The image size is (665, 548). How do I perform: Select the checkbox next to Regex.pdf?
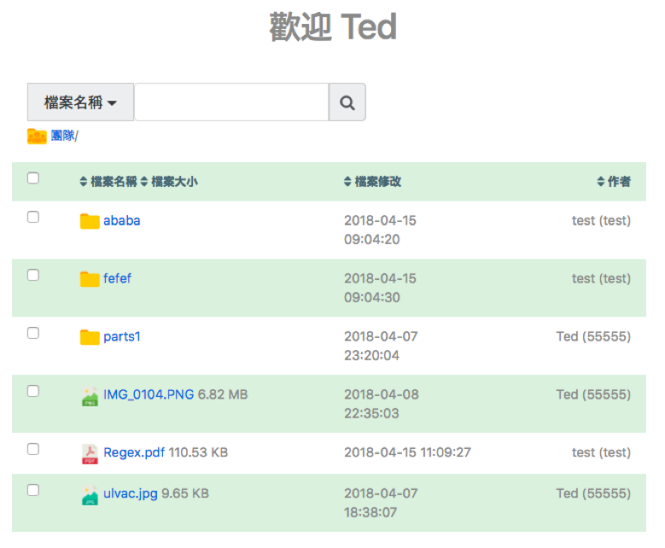33,449
